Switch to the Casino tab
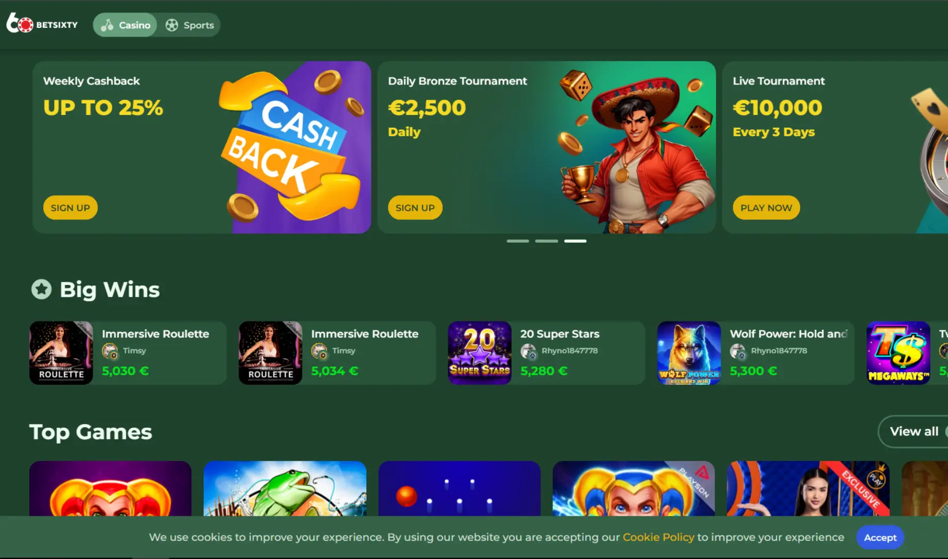Screen dimensions: 948x559 (125, 25)
